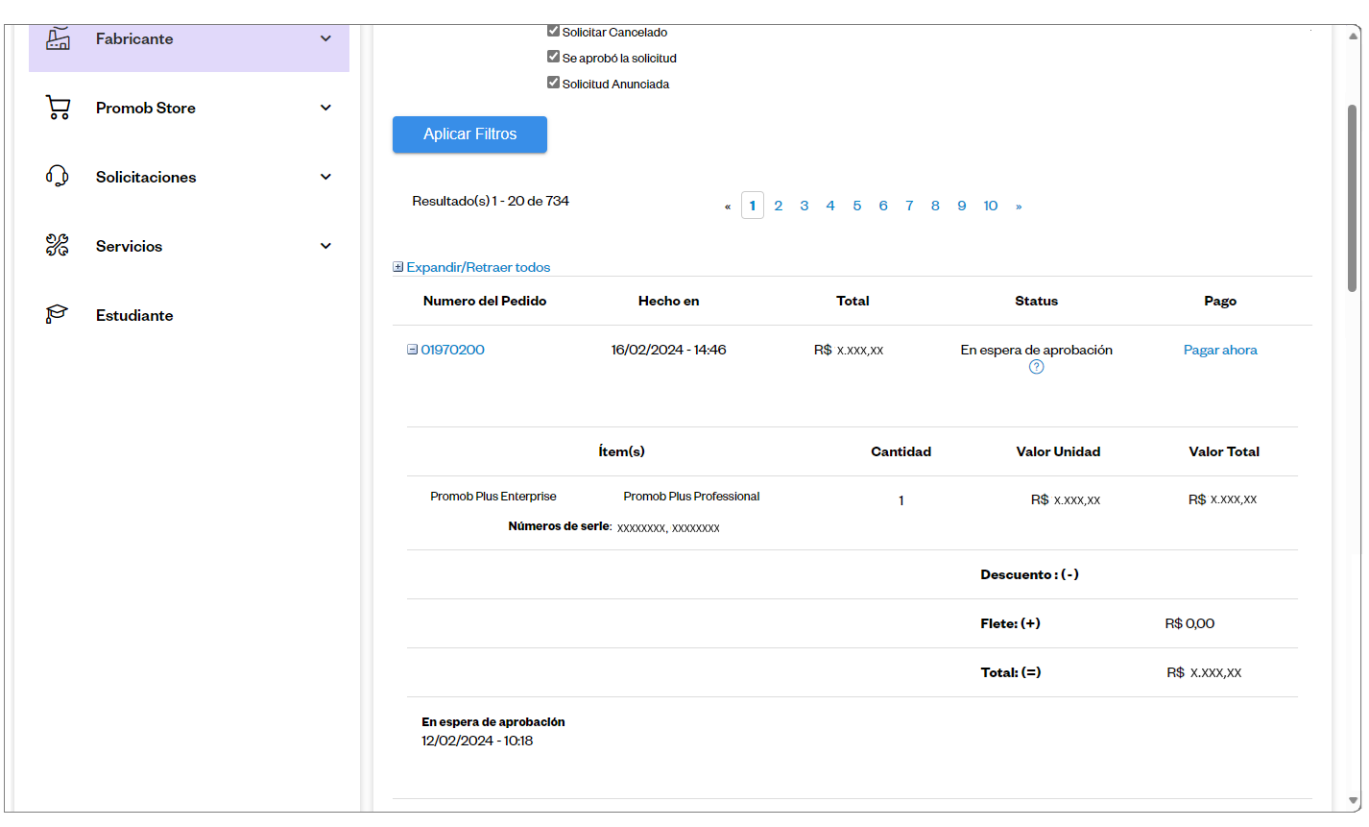
Task: Click the next pages » arrow
Action: coord(1019,207)
